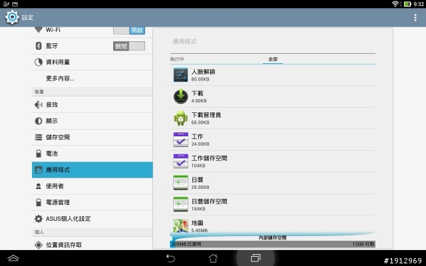Tap the up-arrow quick launcher icon
The width and height of the screenshot is (426, 266).
pos(13,258)
